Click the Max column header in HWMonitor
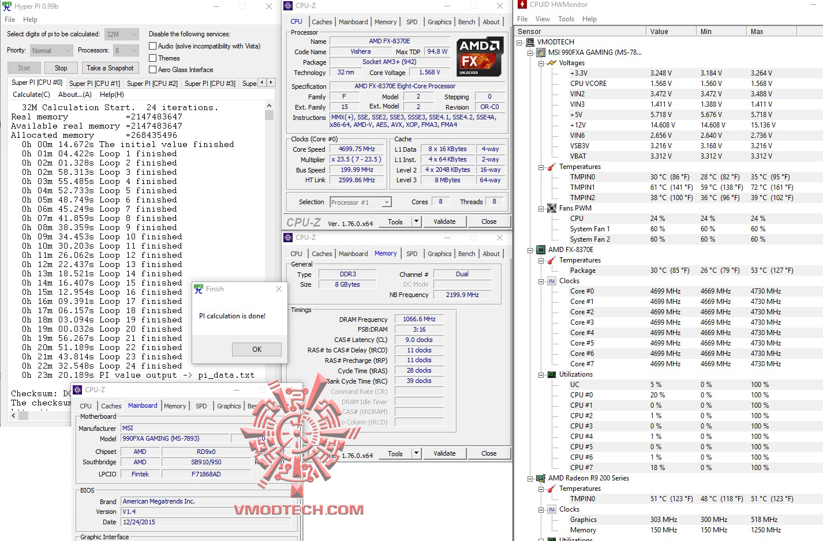The height and width of the screenshot is (541, 823). pos(772,32)
